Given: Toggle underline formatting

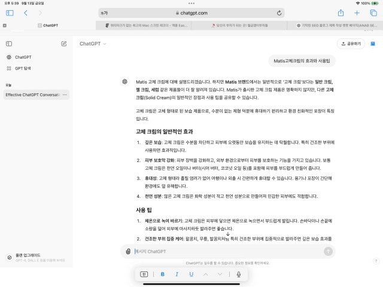Looking at the screenshot, I should 191,274.
